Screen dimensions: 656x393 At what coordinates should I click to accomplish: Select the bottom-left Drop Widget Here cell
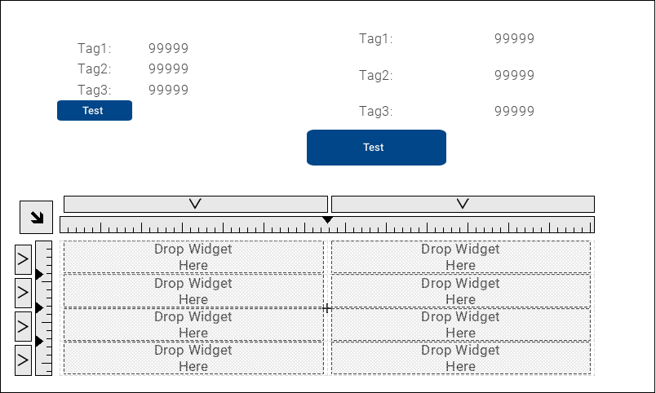193,358
